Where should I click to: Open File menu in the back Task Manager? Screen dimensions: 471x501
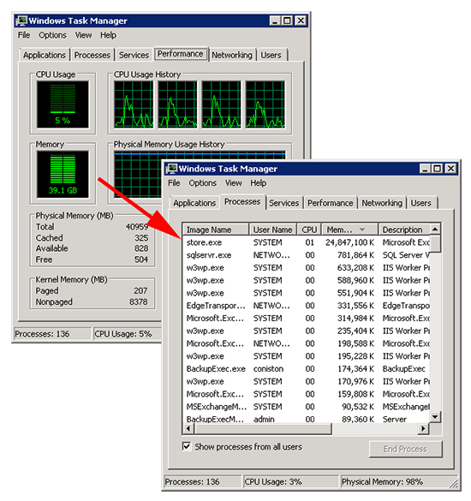tap(24, 35)
